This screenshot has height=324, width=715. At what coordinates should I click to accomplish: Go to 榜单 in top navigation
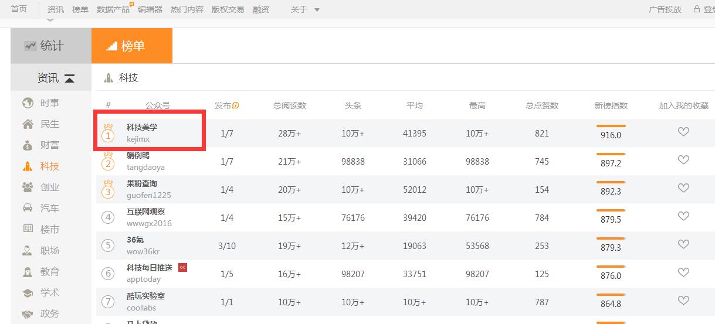click(80, 9)
